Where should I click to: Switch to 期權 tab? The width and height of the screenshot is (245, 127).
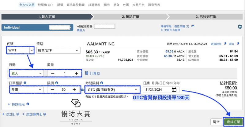[60, 5]
